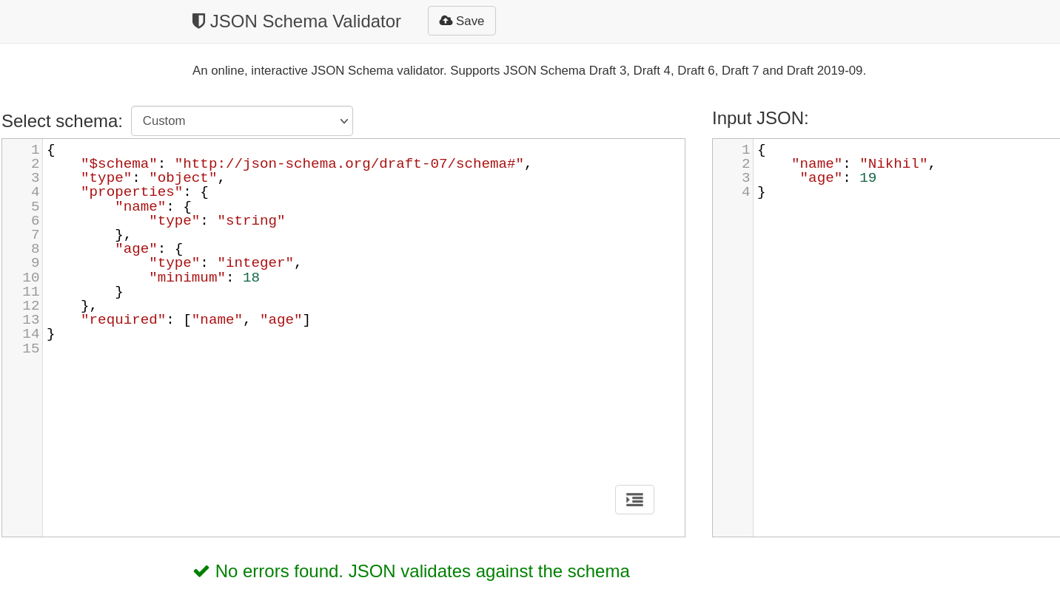Click the draft-07 schema URL string

pyautogui.click(x=349, y=164)
